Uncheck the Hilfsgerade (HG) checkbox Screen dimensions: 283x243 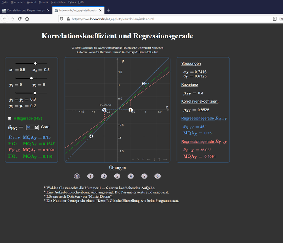[x=10, y=118]
